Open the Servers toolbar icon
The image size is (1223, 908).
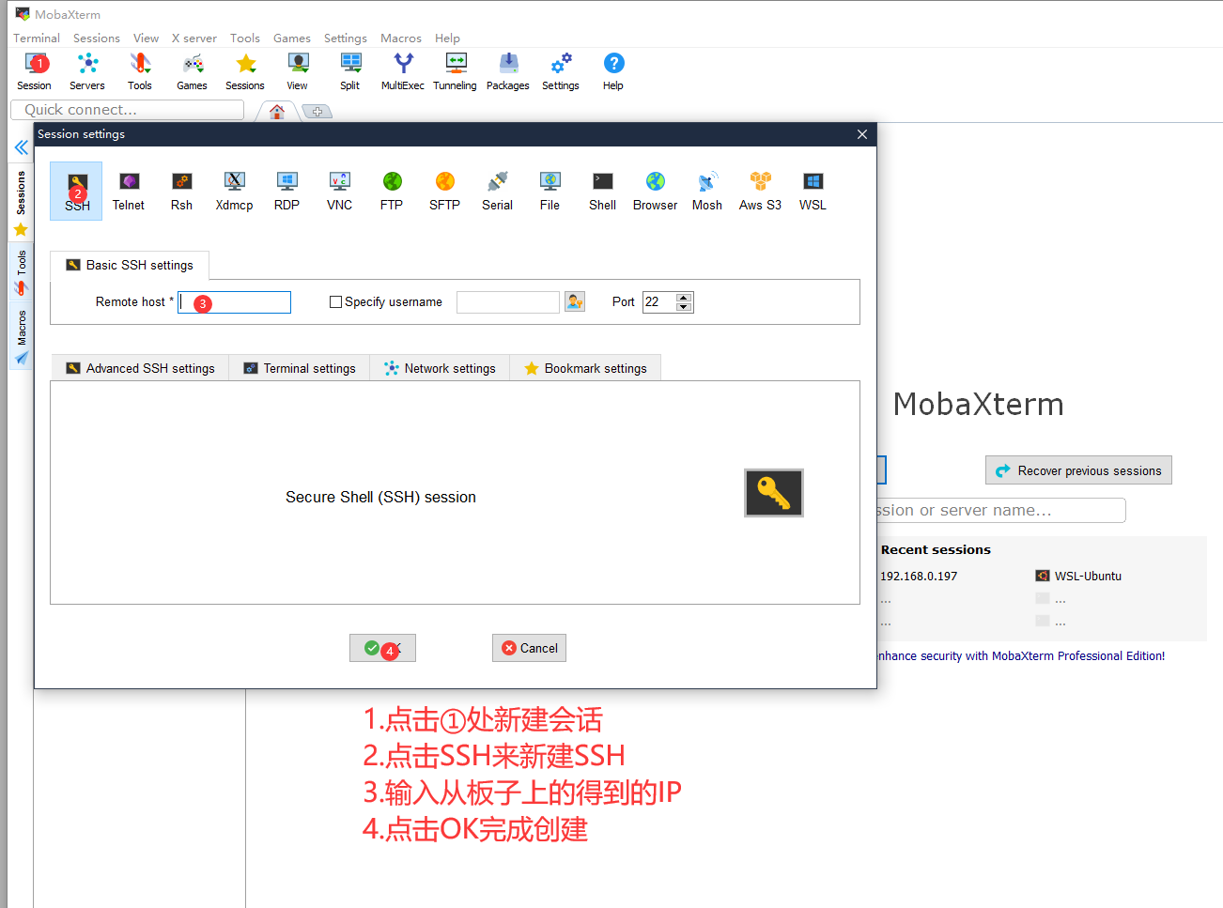(87, 71)
